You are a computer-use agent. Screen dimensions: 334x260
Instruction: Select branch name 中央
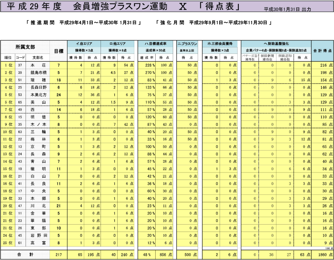pos(38,191)
